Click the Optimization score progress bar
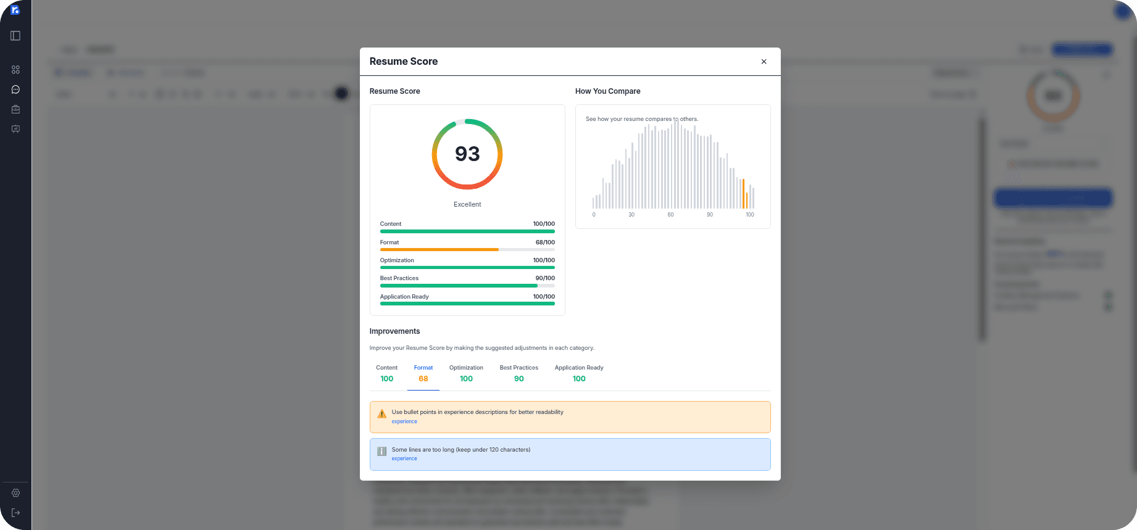The height and width of the screenshot is (530, 1137). coord(467,267)
